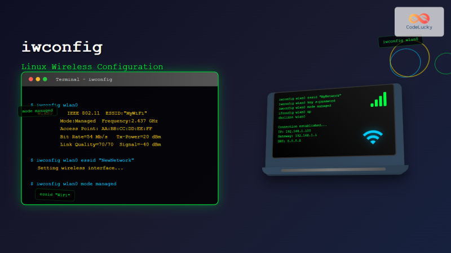This screenshot has width=451, height=253.
Task: Click the green signal strength bars
Action: [x=378, y=100]
